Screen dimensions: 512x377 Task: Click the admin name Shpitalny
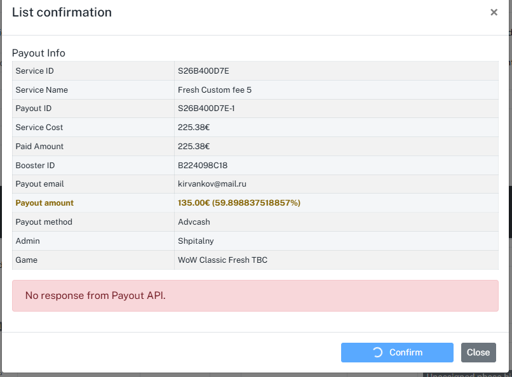(196, 241)
